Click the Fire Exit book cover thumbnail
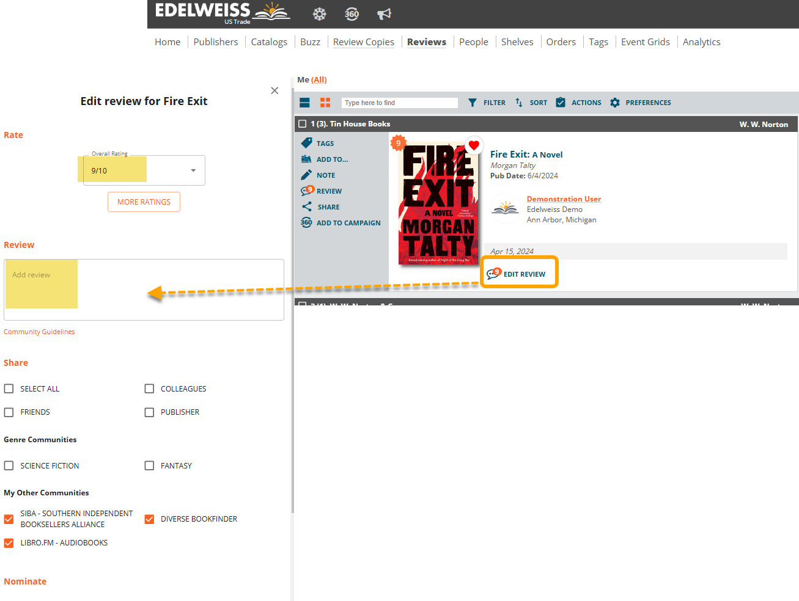Image resolution: width=799 pixels, height=601 pixels. (438, 203)
